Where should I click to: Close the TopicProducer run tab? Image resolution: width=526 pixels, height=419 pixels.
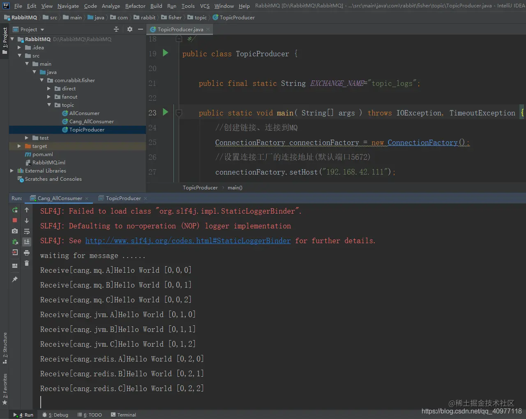click(x=145, y=198)
